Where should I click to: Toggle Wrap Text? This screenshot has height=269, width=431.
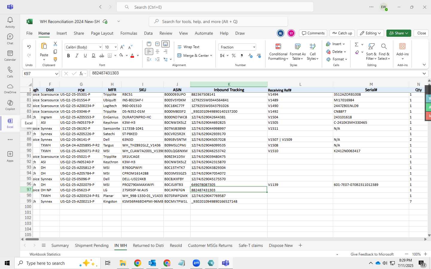point(189,47)
